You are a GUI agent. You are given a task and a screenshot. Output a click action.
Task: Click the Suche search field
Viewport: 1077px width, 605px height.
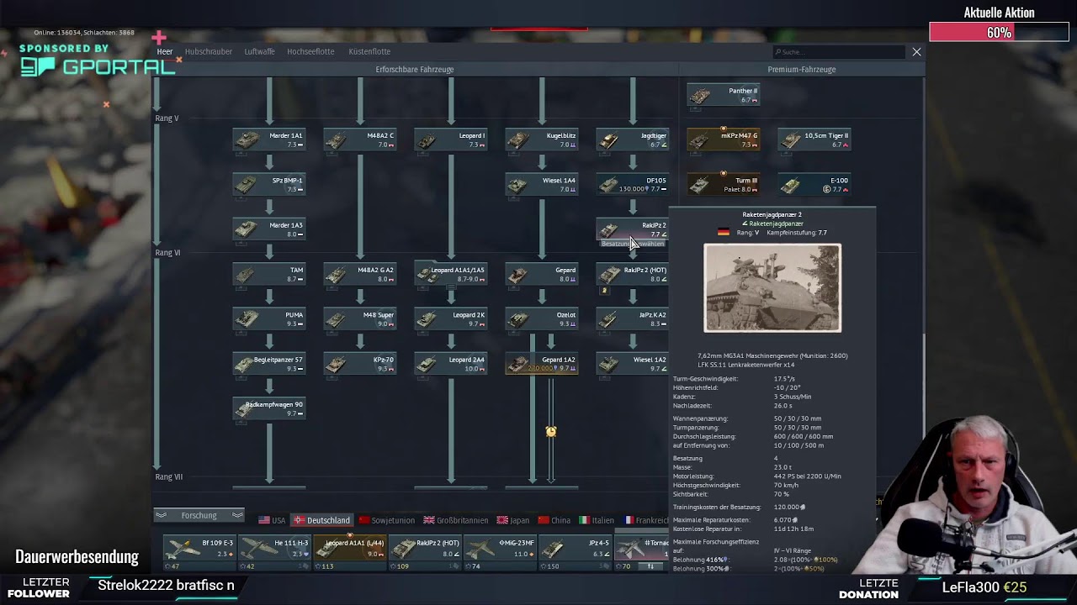(838, 52)
